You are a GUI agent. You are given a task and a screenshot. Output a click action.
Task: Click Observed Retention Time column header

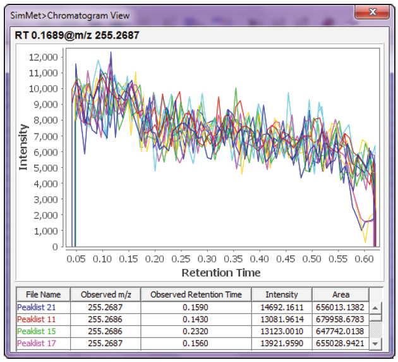196,294
